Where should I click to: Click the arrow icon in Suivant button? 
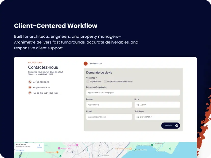[177, 126]
